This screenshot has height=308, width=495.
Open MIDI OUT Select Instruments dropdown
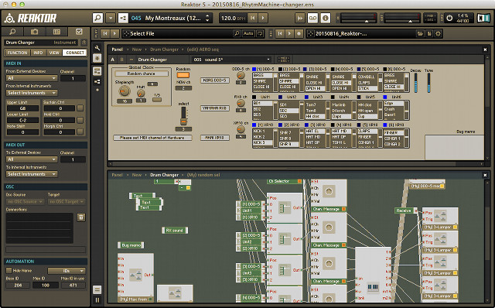(31, 174)
